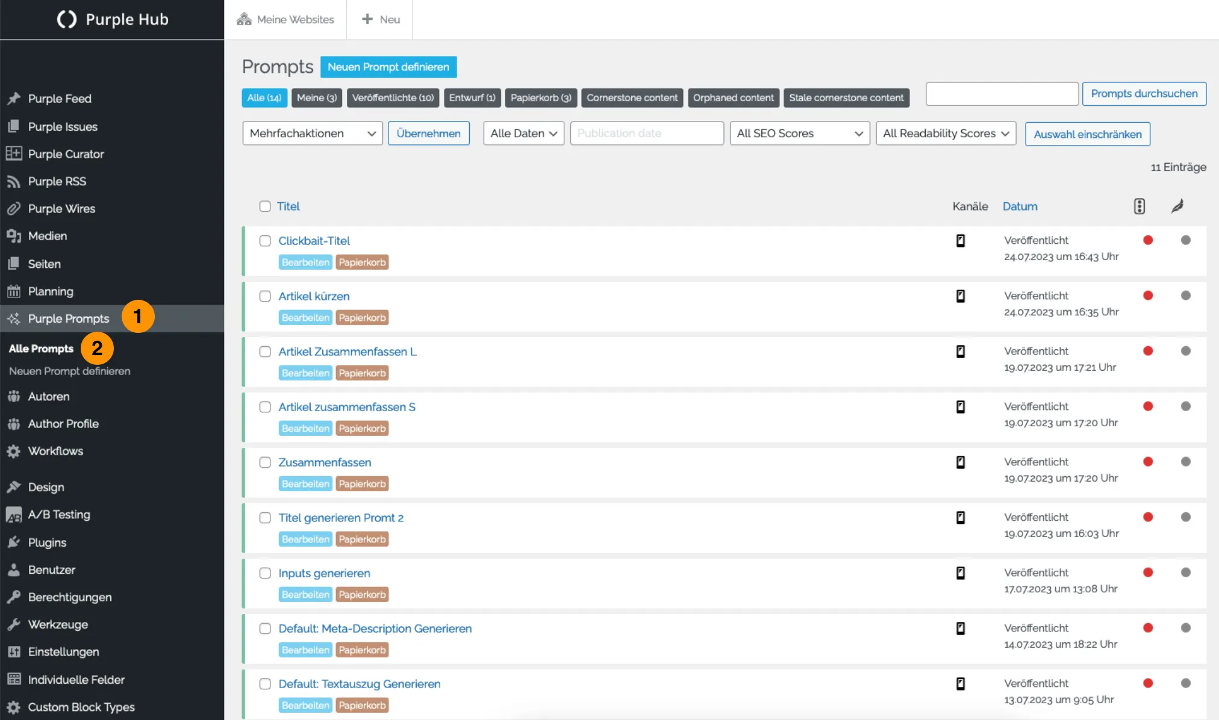Open Neuen Prompt definieren in sidebar submenu
This screenshot has width=1219, height=720.
[x=69, y=371]
